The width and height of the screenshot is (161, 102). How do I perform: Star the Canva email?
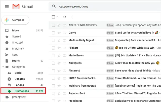59,33
